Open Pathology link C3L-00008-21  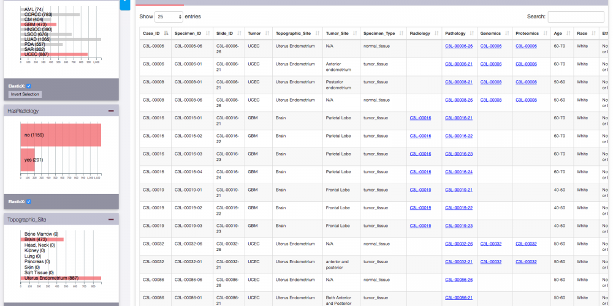459,82
